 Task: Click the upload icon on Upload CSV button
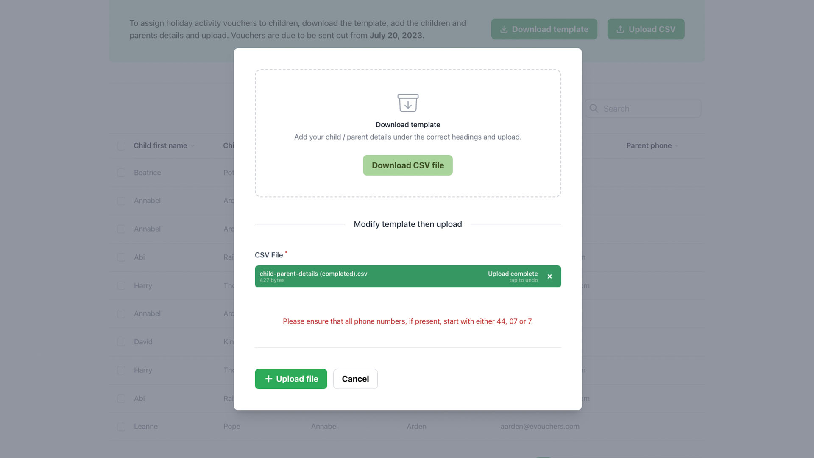tap(620, 29)
